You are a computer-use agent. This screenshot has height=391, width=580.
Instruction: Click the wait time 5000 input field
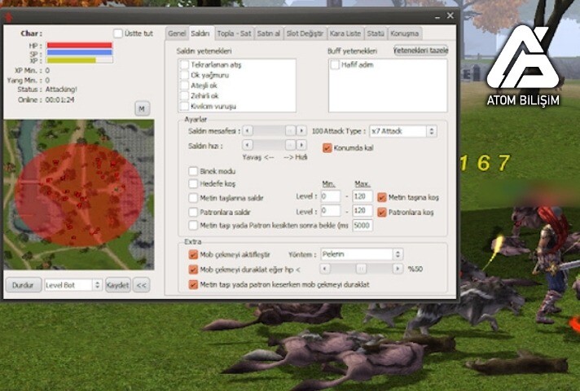click(362, 225)
